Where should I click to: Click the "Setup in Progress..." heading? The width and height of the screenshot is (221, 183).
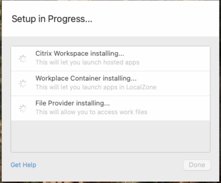tap(52, 19)
